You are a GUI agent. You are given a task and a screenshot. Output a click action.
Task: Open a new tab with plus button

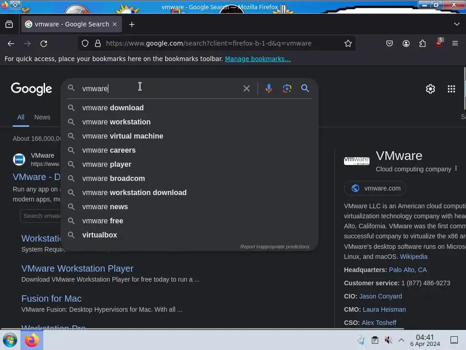click(x=132, y=25)
